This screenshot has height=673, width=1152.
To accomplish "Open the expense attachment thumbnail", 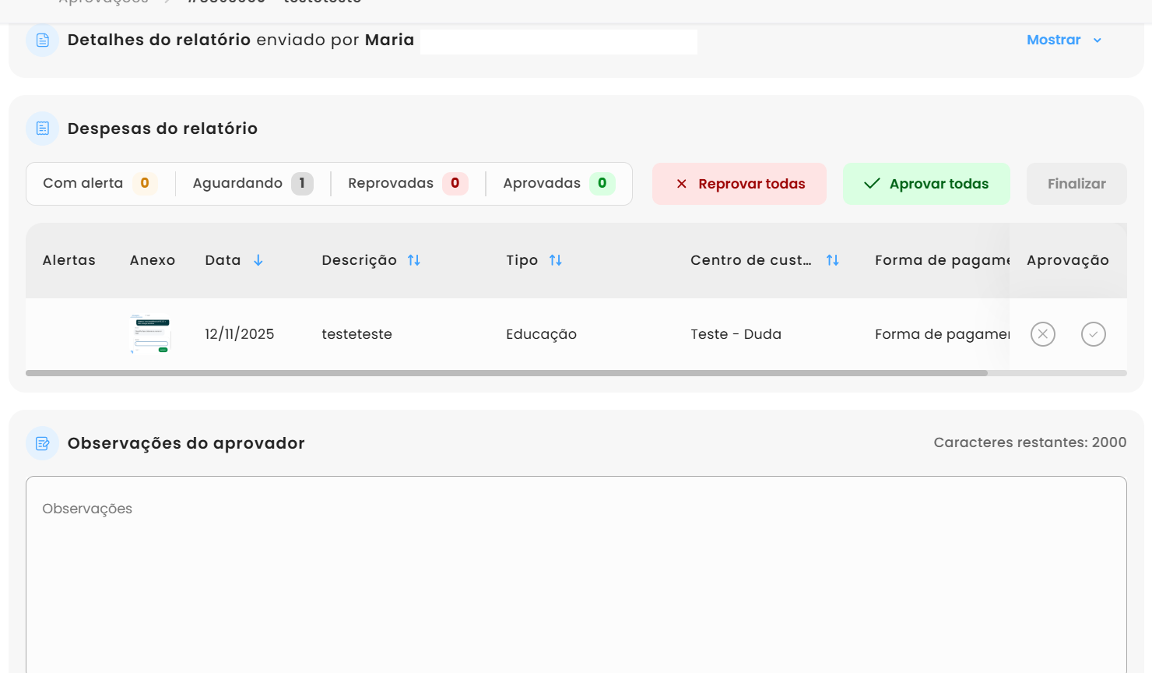I will click(150, 334).
